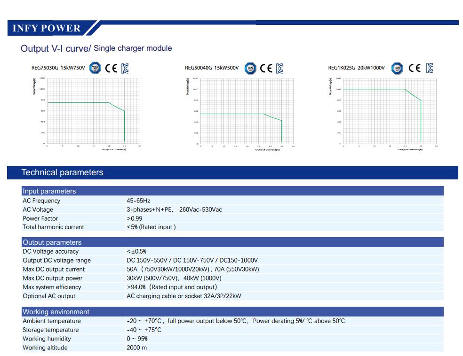
Task: Select the 'Max DC output current' label
Action: pos(54,269)
